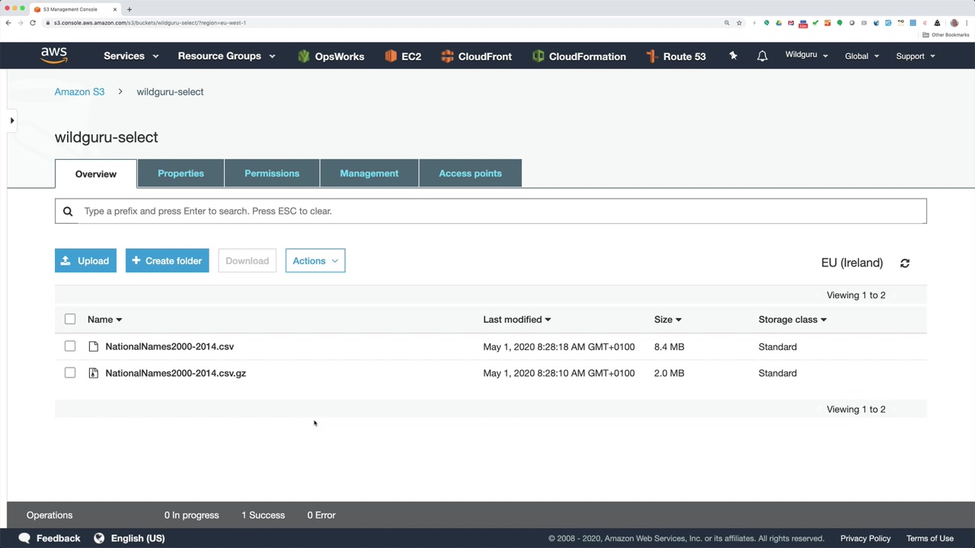Click the search magnifier icon
The image size is (975, 548).
68,212
